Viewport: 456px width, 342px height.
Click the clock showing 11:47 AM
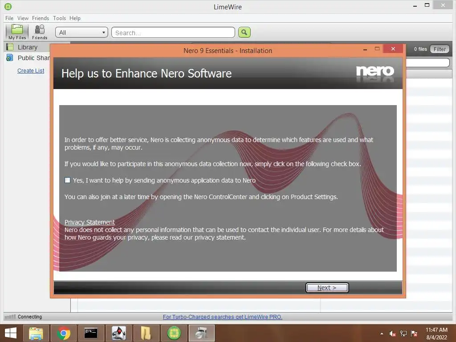coord(436,330)
